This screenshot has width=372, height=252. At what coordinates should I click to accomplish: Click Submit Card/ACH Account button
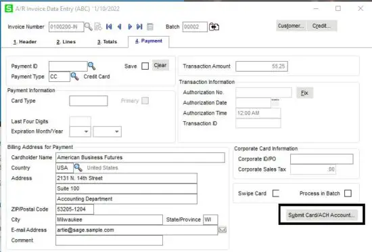click(321, 215)
